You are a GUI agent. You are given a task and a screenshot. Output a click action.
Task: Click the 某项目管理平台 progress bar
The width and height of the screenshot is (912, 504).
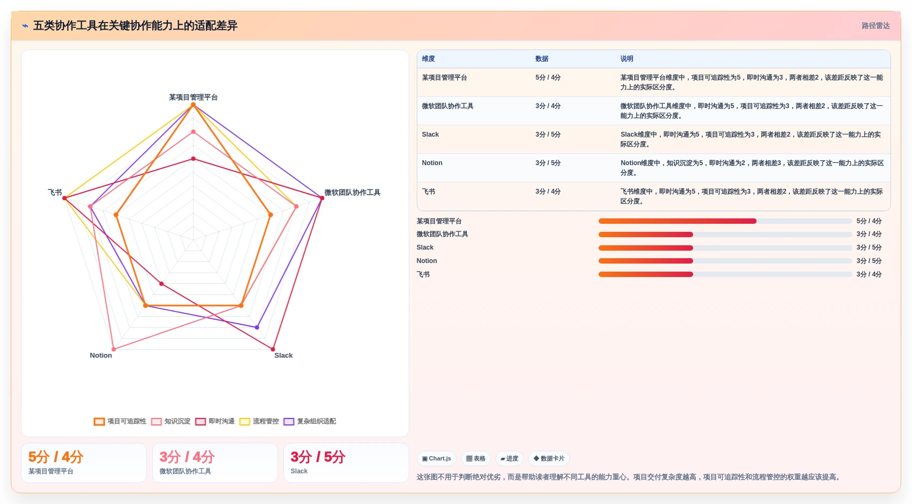coord(725,221)
